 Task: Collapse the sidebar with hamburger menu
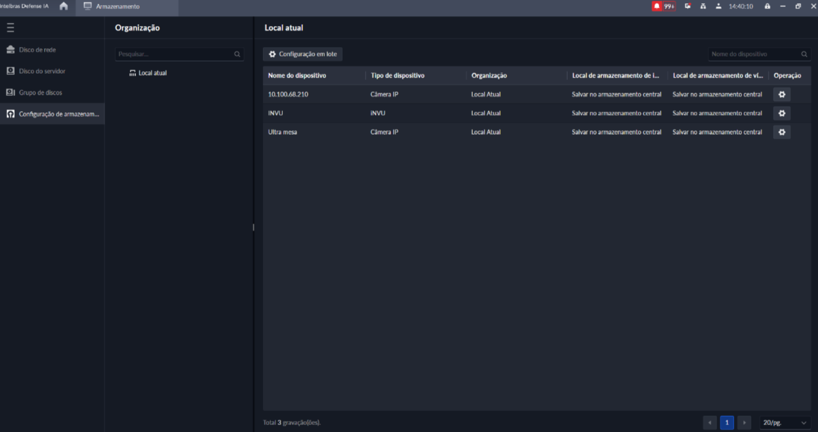tap(10, 27)
